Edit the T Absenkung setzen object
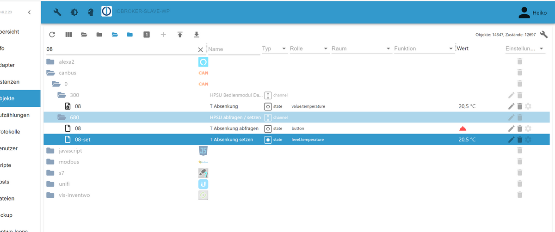Viewport: 555px width, 232px height. coord(511,140)
